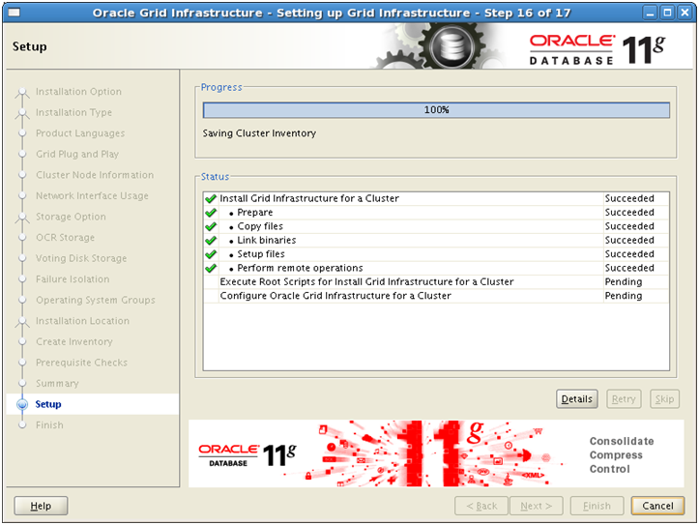Select the Finish step in sidebar

point(49,425)
